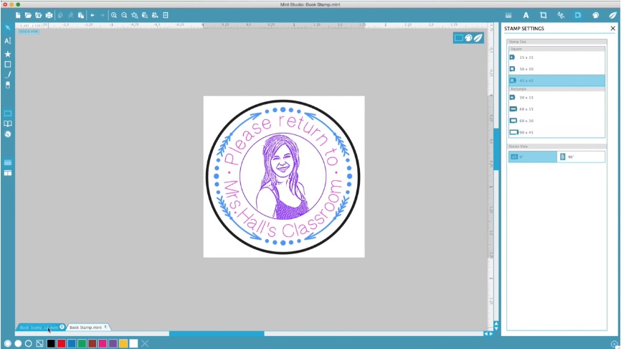621x349 pixels.
Task: Click the Zoom In magnifier icon
Action: coord(114,15)
